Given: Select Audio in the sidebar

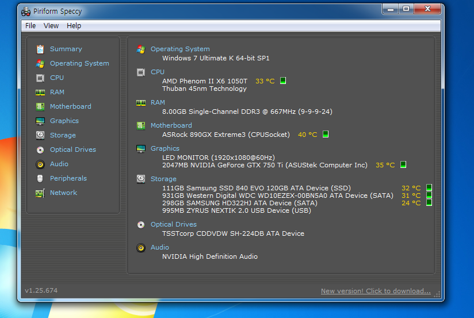Looking at the screenshot, I should click(x=59, y=164).
